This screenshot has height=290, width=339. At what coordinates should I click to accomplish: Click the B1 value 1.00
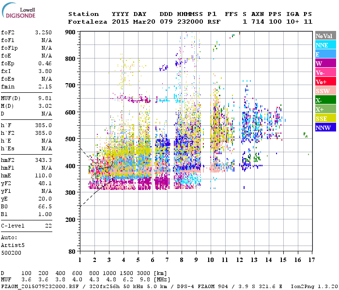coord(45,214)
